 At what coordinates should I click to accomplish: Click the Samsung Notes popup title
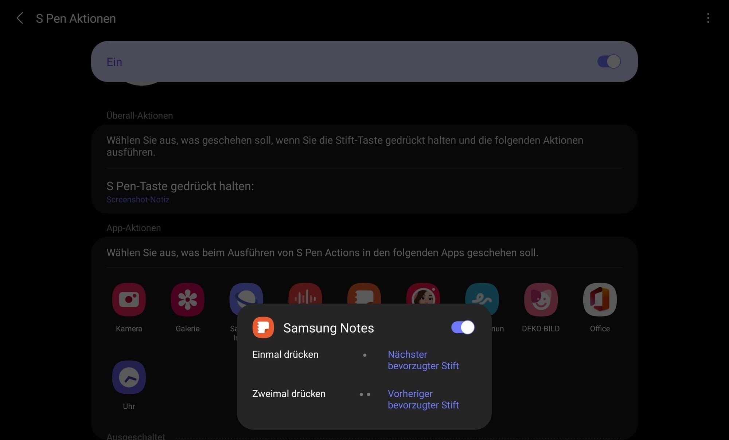(328, 328)
